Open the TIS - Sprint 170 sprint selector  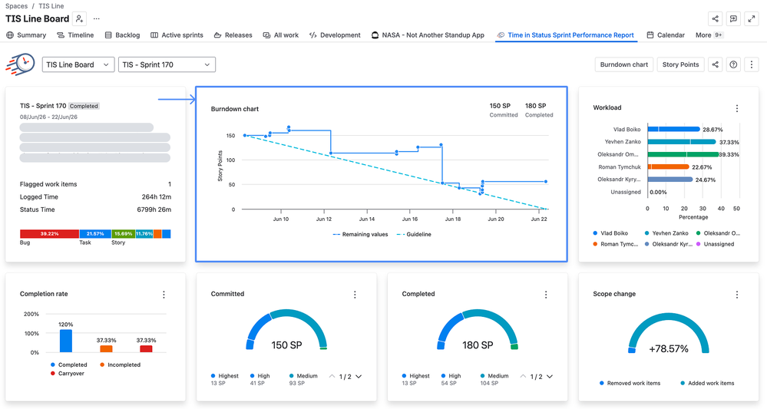167,64
